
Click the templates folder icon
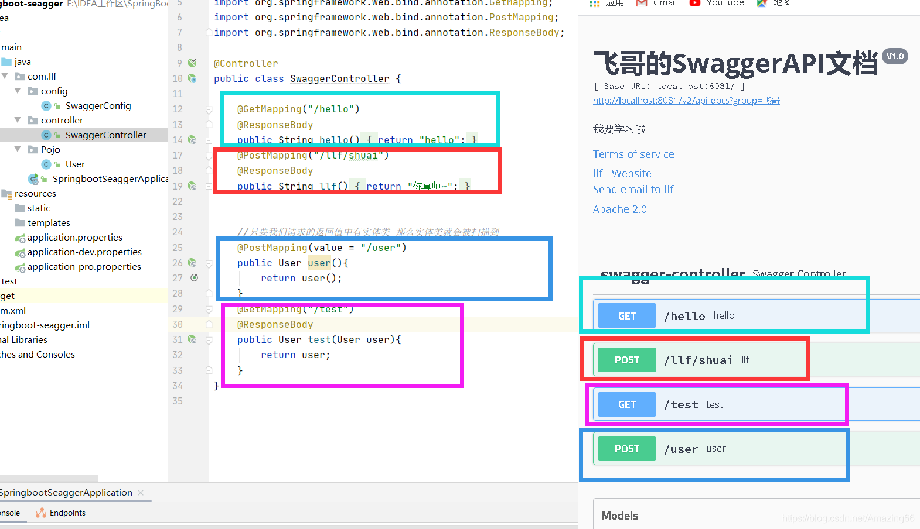(x=20, y=223)
